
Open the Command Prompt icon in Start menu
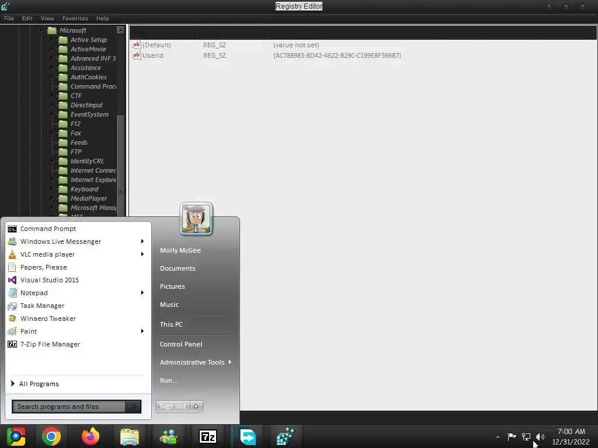12,229
